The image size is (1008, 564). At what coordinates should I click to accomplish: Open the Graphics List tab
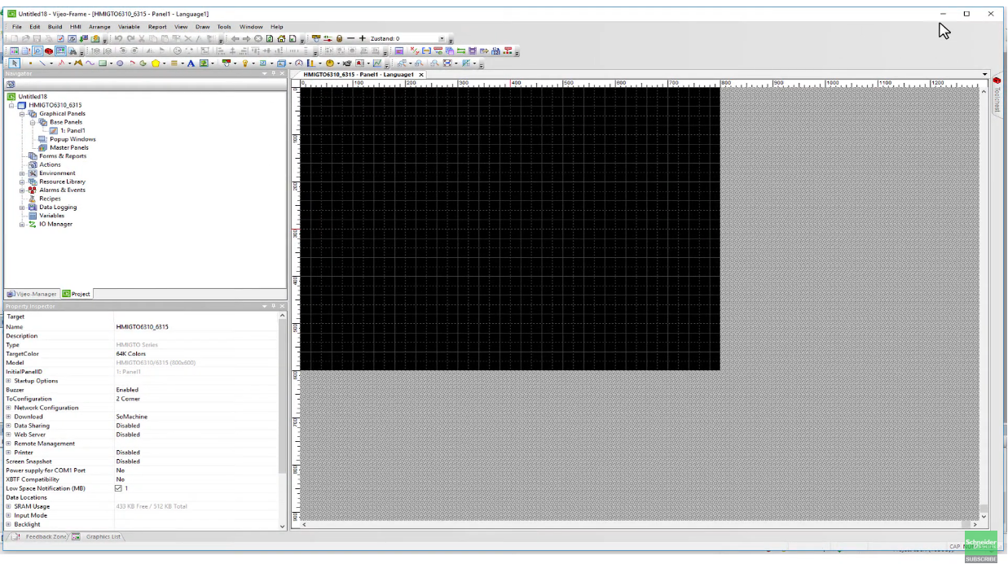[99, 536]
